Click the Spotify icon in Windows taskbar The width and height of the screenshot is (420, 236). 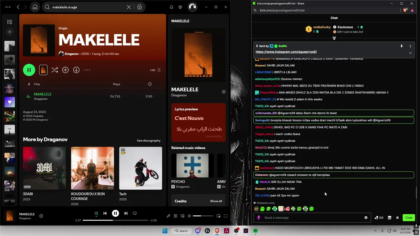[x=255, y=231]
